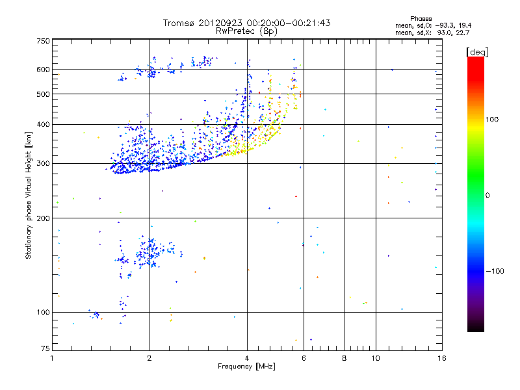Click the '400' y-axis tick label
The width and height of the screenshot is (520, 390).
coord(43,124)
